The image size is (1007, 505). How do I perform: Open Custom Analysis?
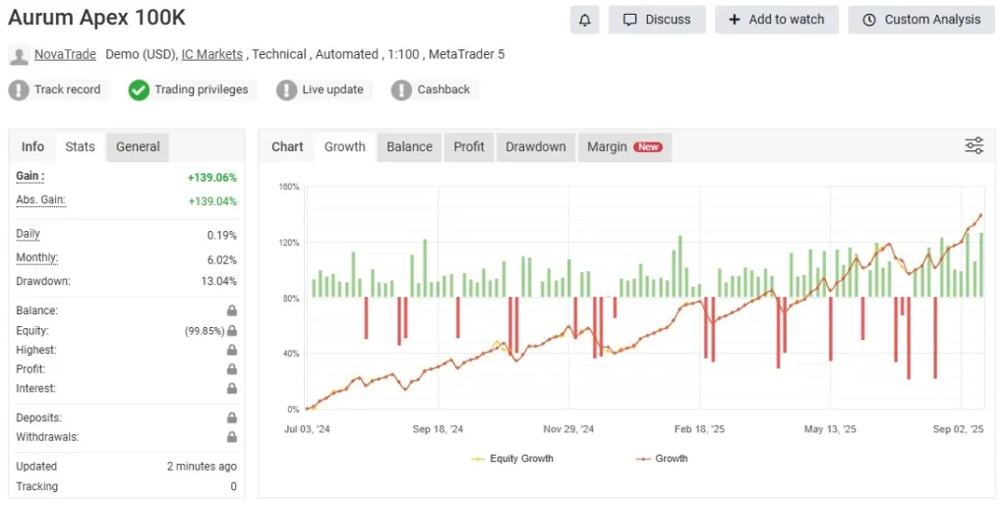click(x=921, y=20)
